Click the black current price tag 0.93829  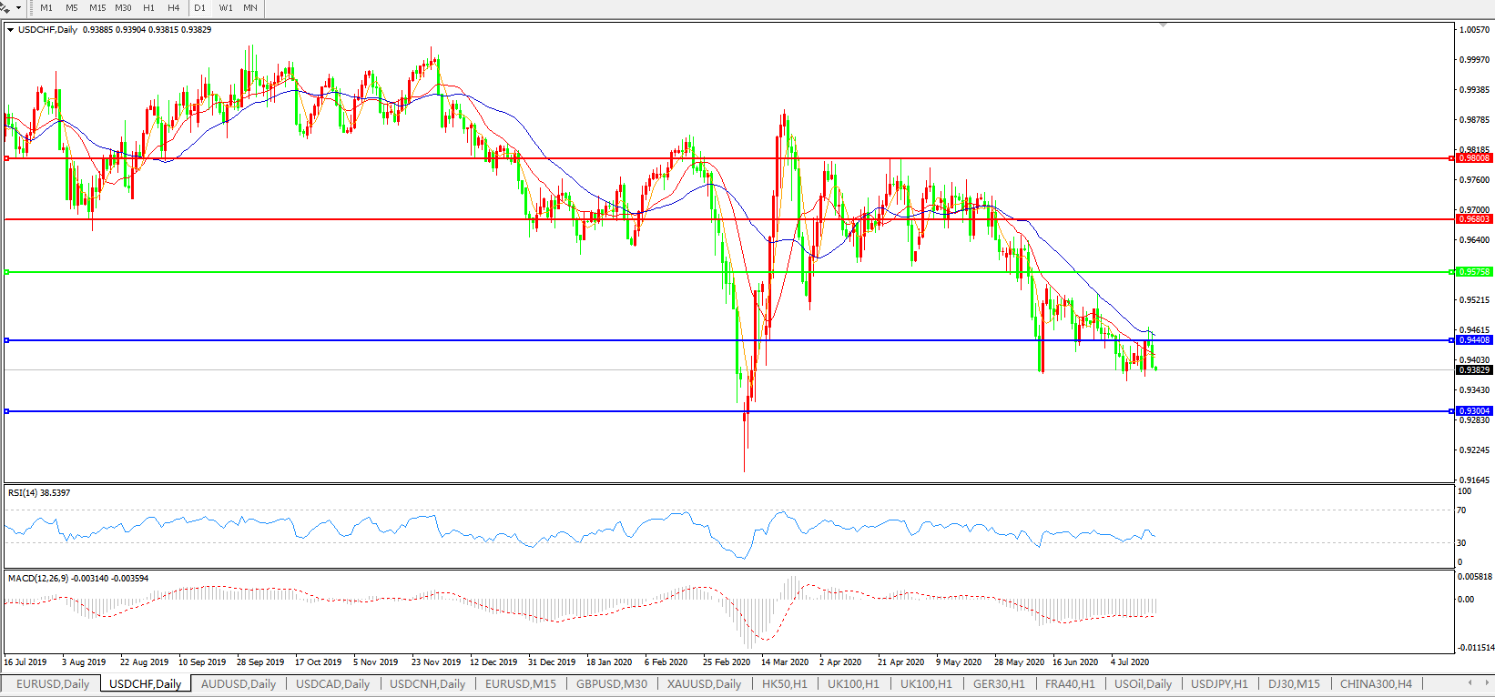[1474, 370]
